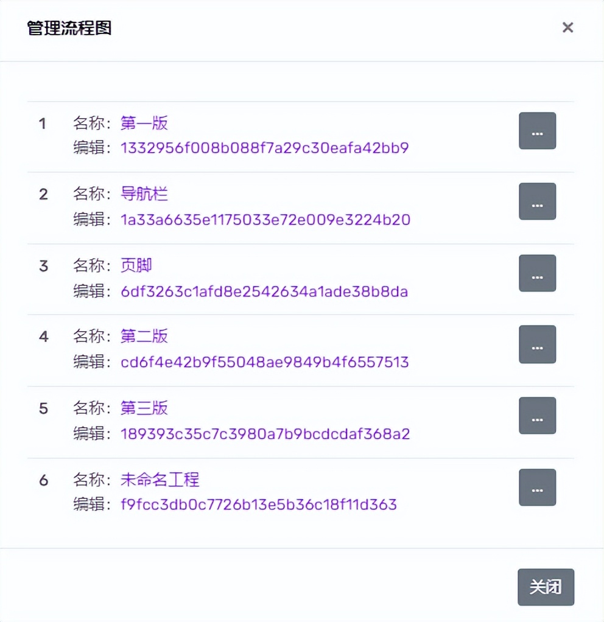
Task: Click the ellipsis icon beside flowchart number 1
Action: [537, 130]
